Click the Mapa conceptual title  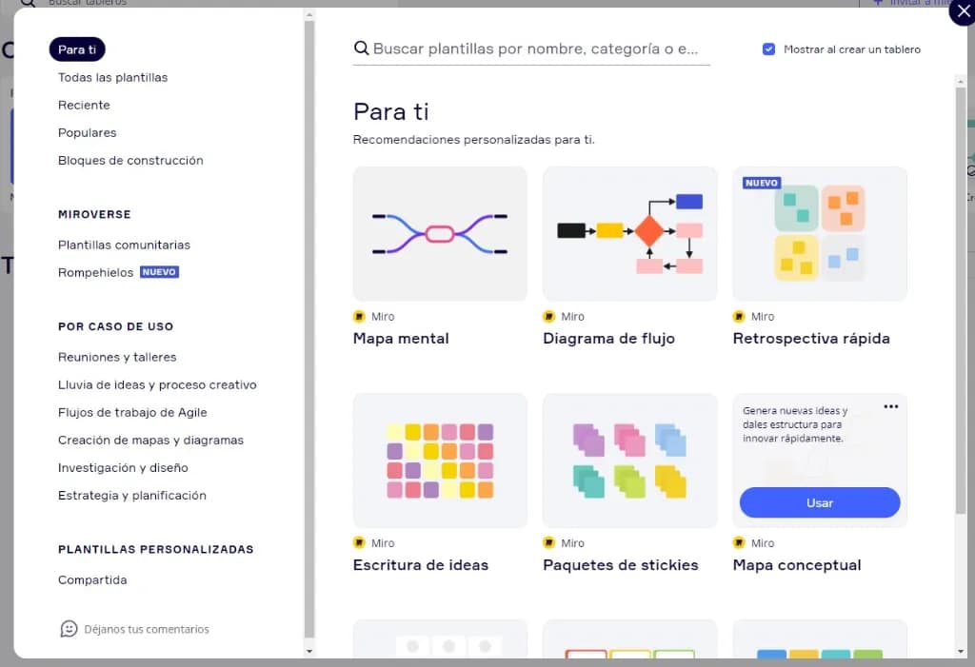(x=797, y=566)
